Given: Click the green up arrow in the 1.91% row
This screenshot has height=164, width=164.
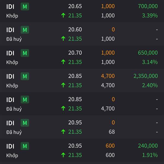Looking at the screenshot, I should tap(63, 155).
